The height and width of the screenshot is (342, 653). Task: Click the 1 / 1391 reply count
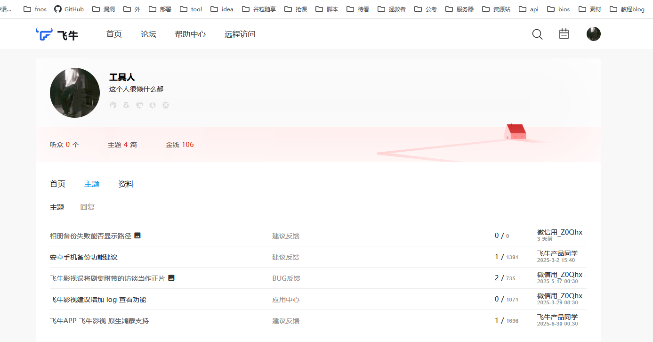[x=507, y=257]
